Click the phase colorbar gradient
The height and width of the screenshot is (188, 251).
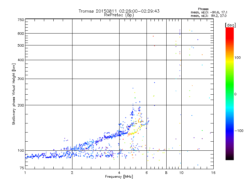(230, 94)
